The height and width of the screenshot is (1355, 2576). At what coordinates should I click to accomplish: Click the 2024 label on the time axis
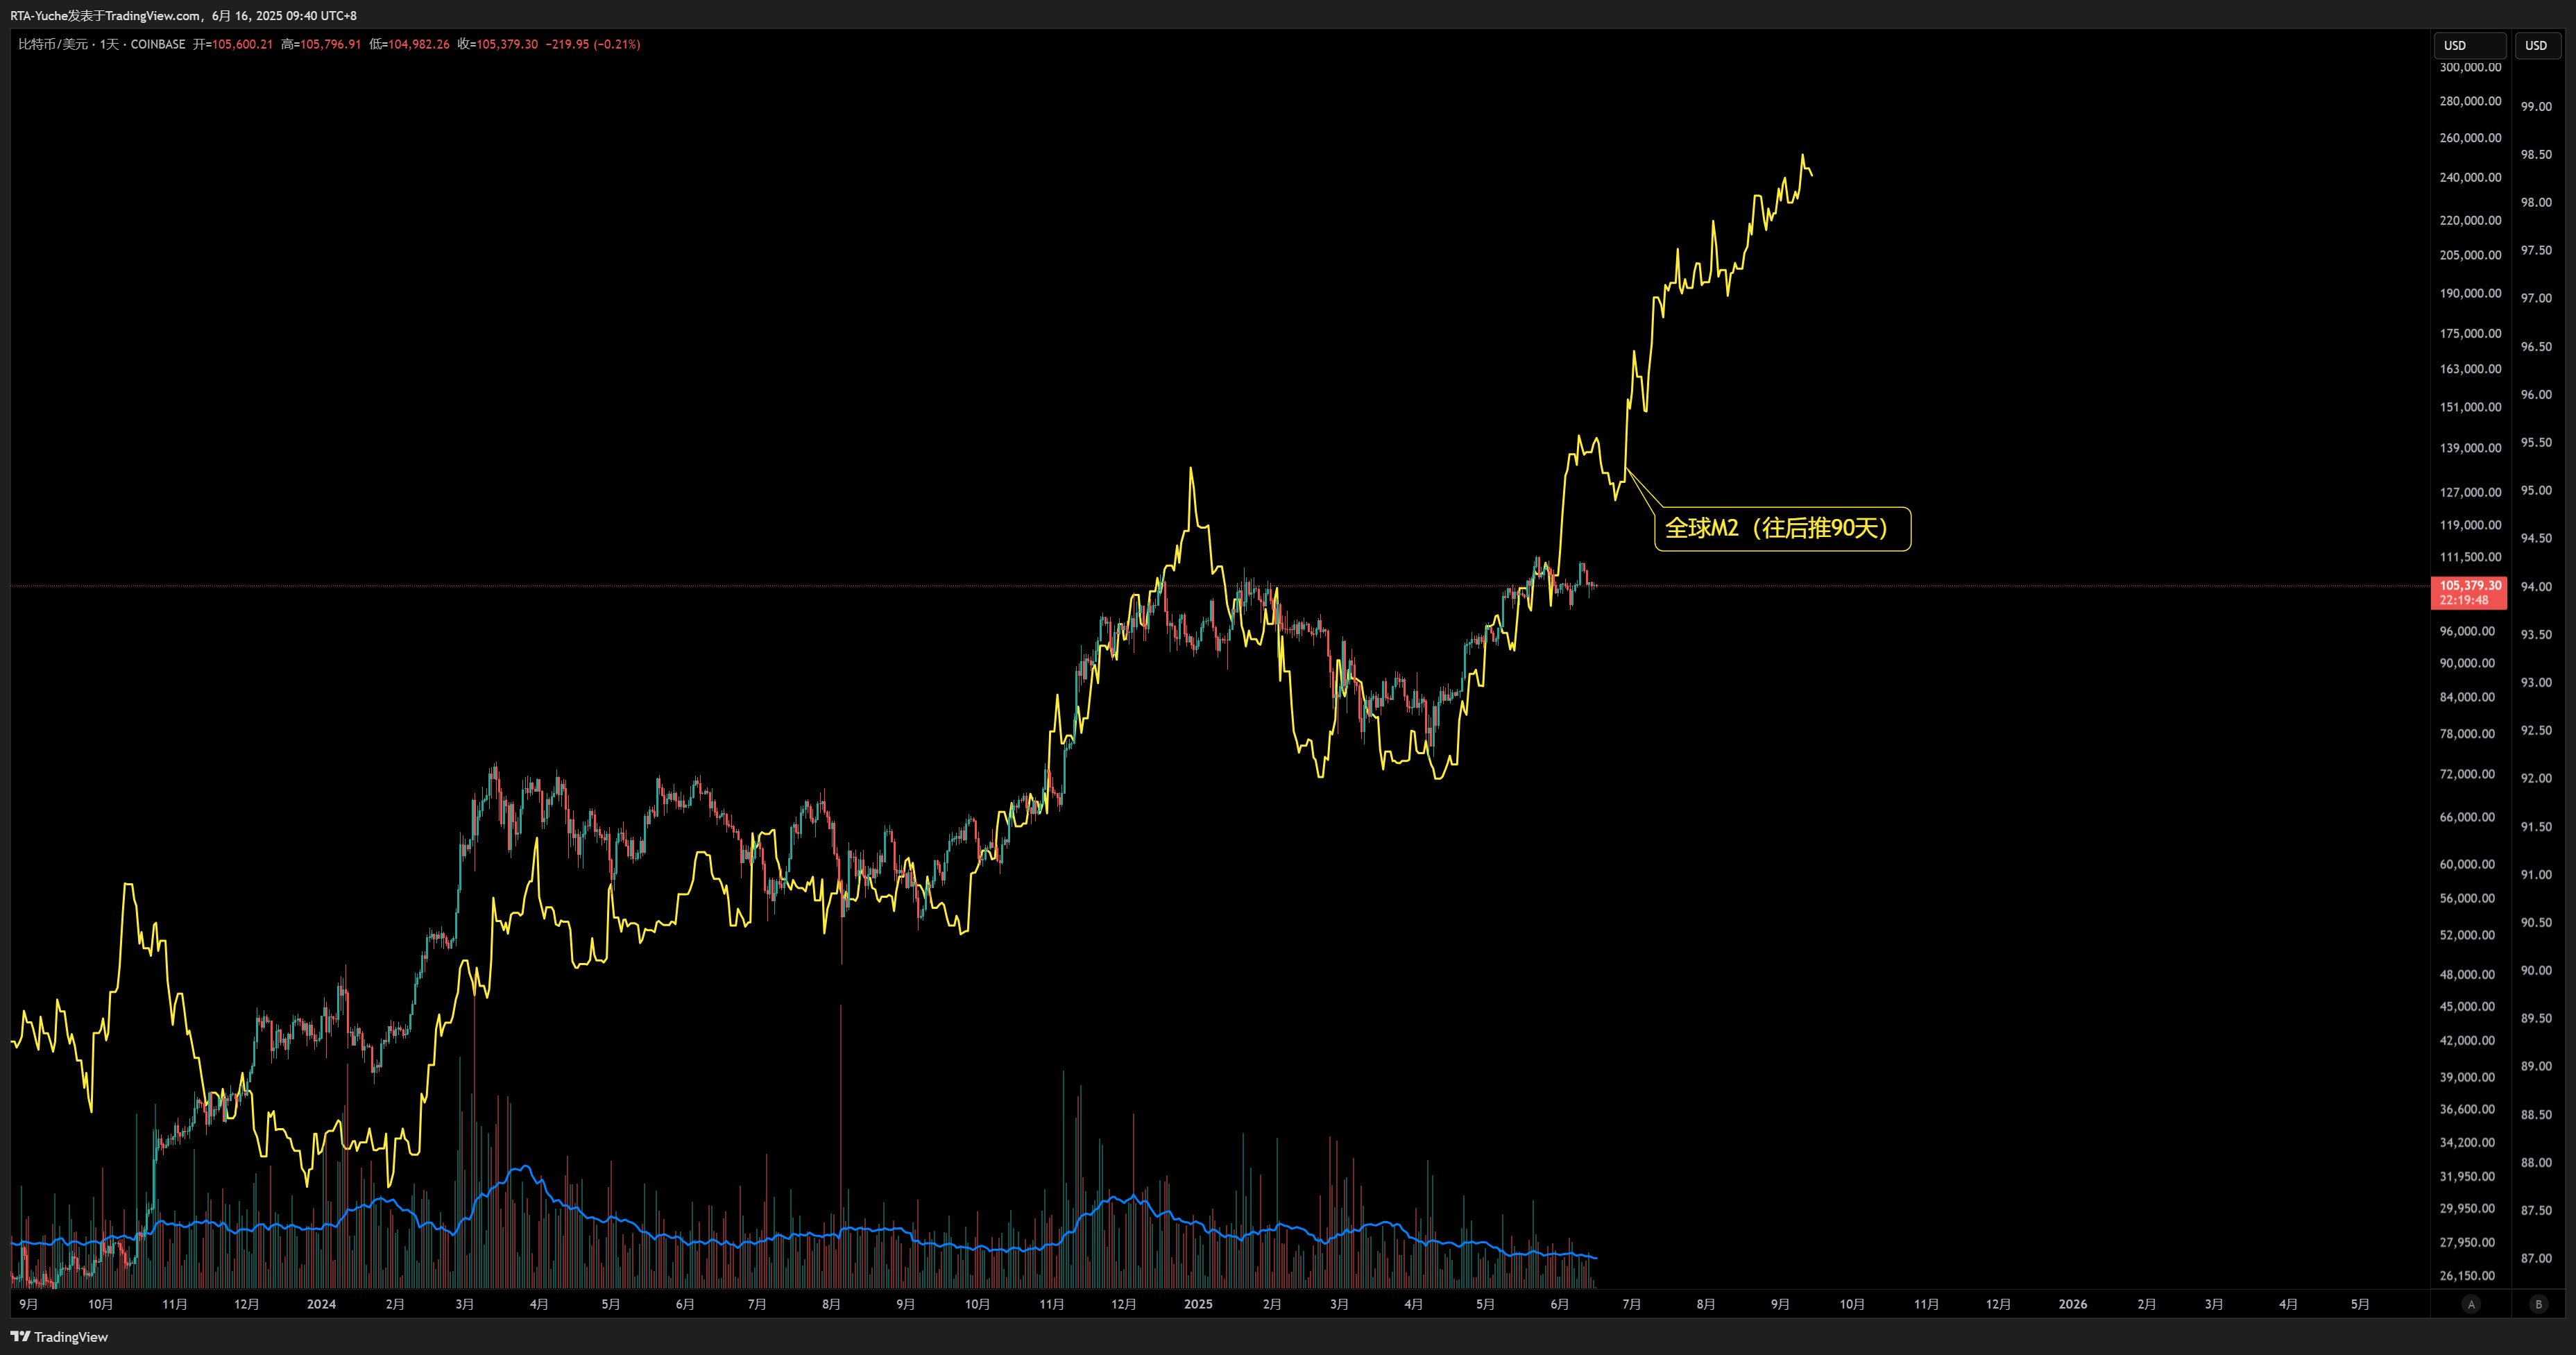click(321, 1304)
